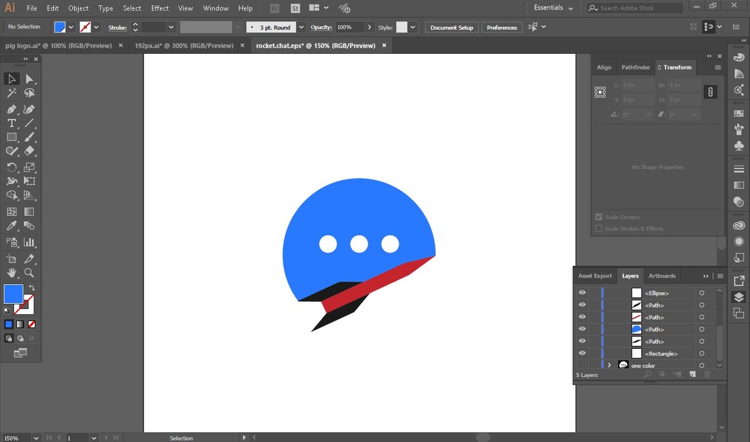The height and width of the screenshot is (442, 750).
Task: Hide the Rectangle layer item
Action: click(x=582, y=354)
